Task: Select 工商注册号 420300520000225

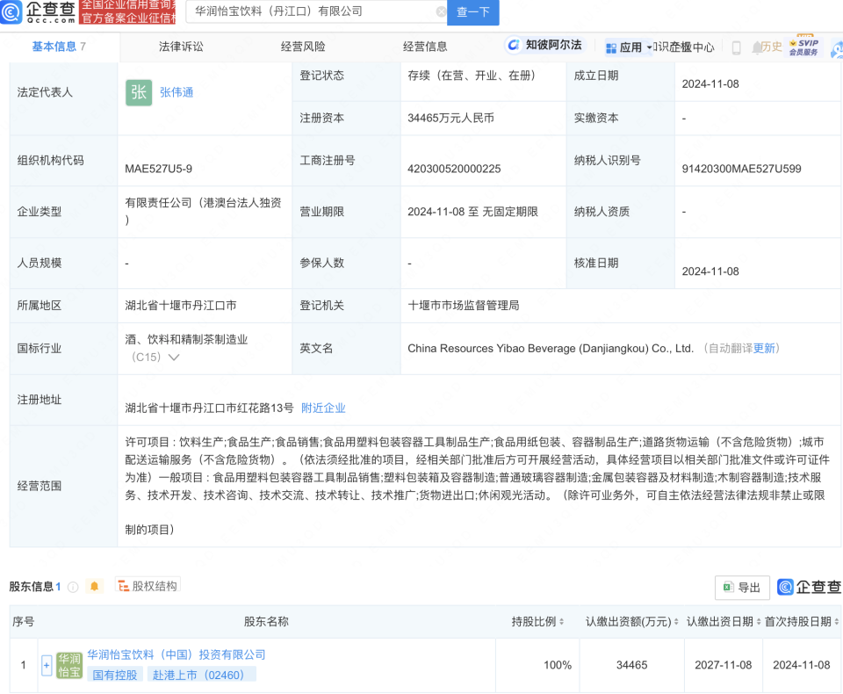Action: coord(454,169)
